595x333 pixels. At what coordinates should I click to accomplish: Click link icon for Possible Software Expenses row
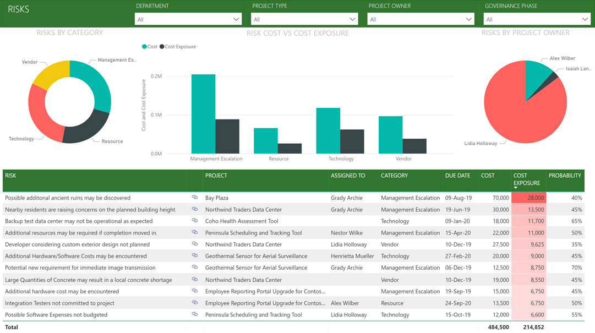pos(195,314)
